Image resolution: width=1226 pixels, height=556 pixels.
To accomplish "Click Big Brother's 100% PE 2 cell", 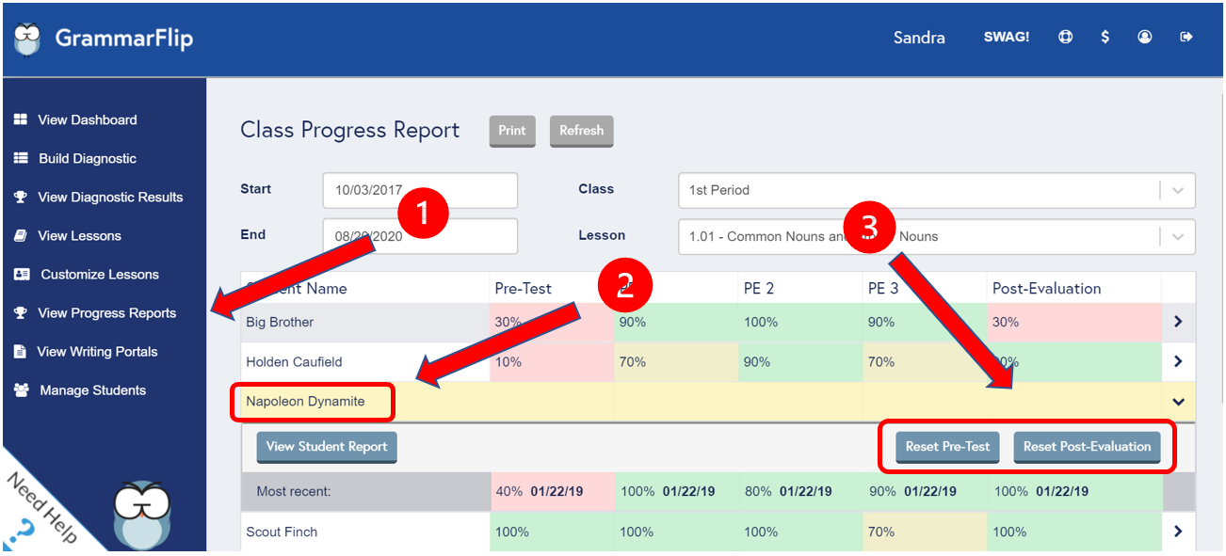I will point(799,322).
